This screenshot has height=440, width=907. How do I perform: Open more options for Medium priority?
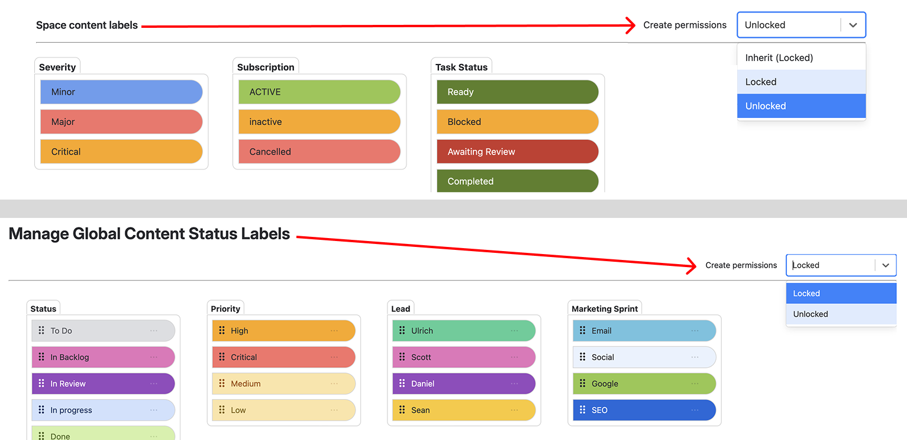pos(334,383)
